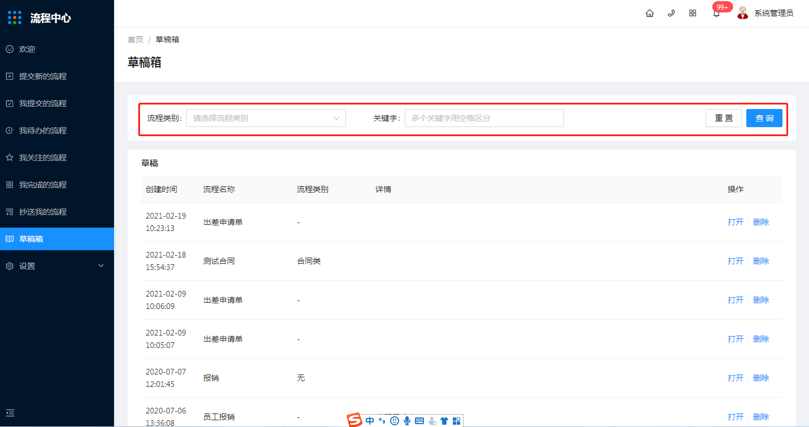The width and height of the screenshot is (809, 427).
Task: Delete draft created 2021-02-09 10:05:07
Action: tap(761, 339)
